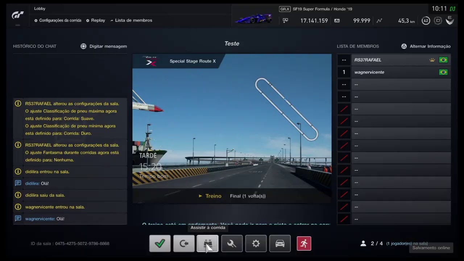The image size is (464, 261).
Task: Open options with the gear button
Action: click(x=256, y=244)
